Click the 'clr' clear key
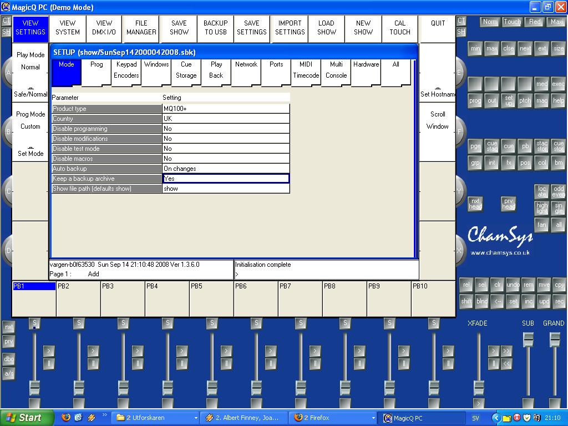 click(498, 285)
